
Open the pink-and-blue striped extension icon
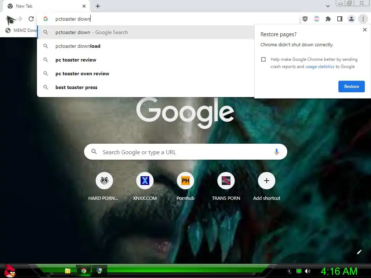317,19
